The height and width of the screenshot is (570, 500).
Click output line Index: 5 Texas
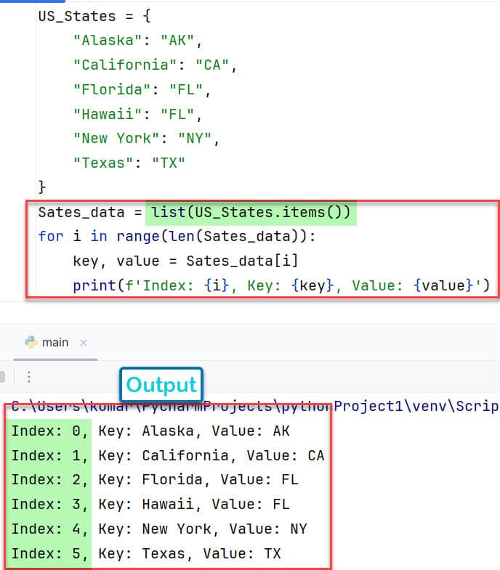coord(146,553)
